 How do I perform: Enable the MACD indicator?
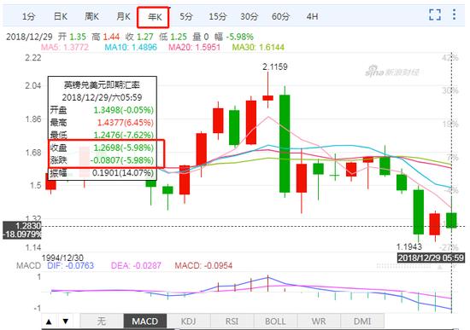point(145,321)
